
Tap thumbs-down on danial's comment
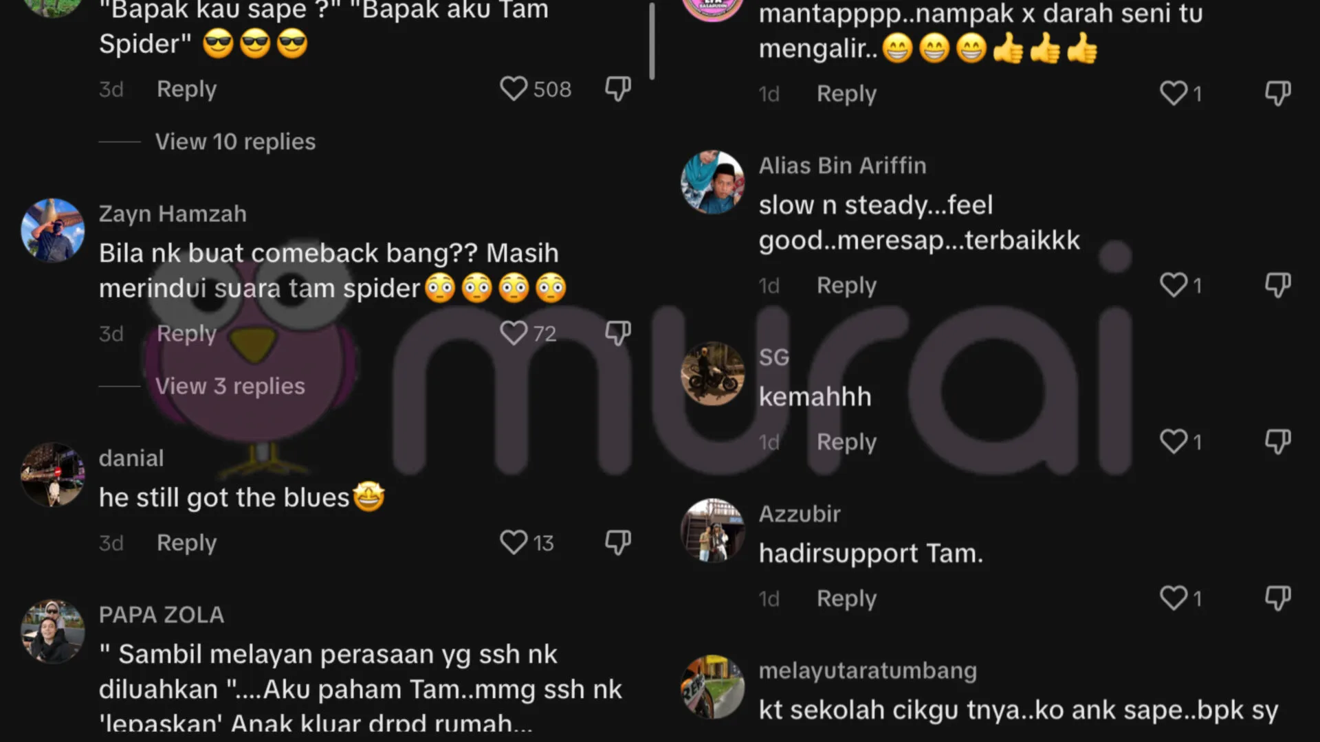pos(618,543)
